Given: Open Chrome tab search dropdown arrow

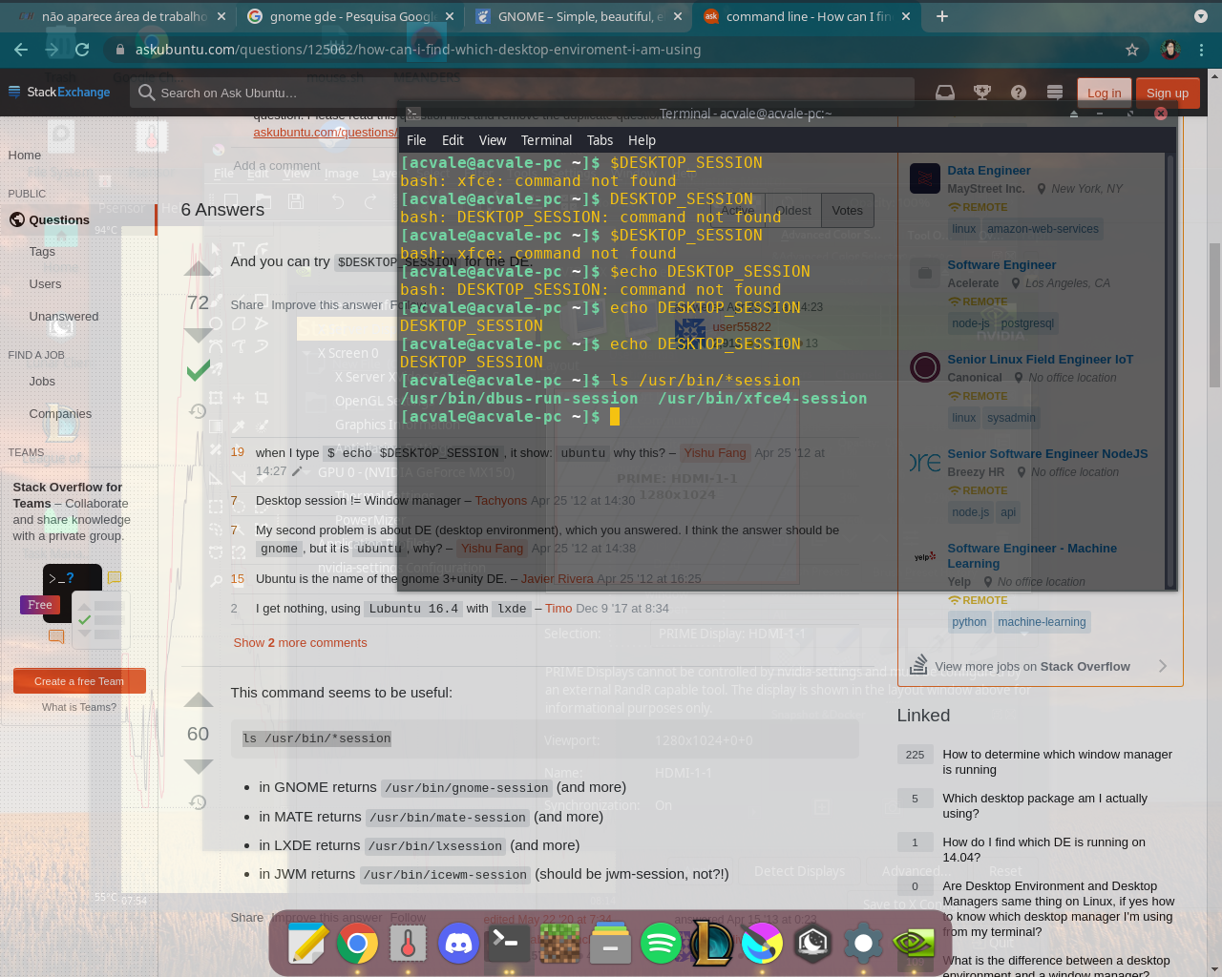Looking at the screenshot, I should (x=1200, y=16).
